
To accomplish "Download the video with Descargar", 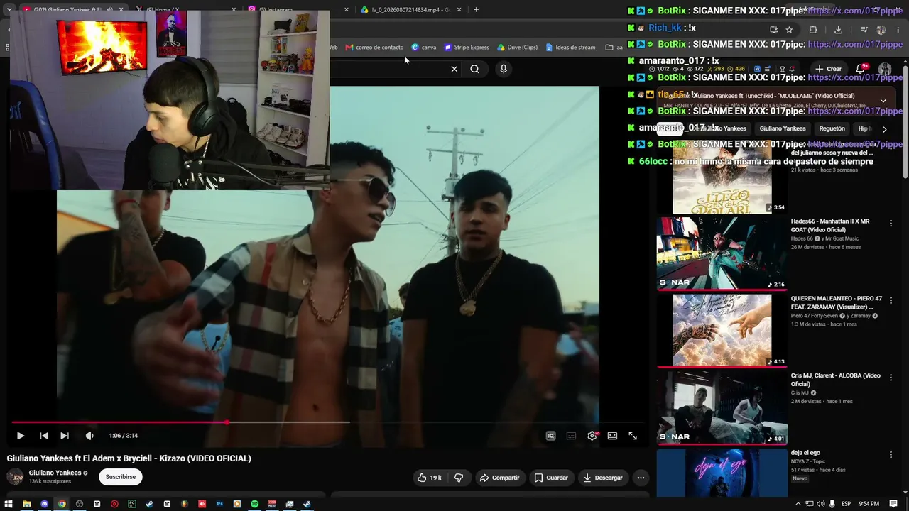I will 603,478.
